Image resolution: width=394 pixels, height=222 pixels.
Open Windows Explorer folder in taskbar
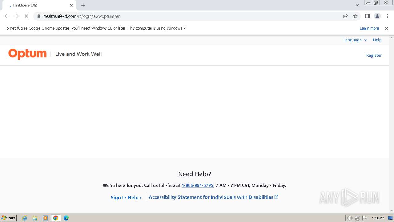[x=35, y=218]
